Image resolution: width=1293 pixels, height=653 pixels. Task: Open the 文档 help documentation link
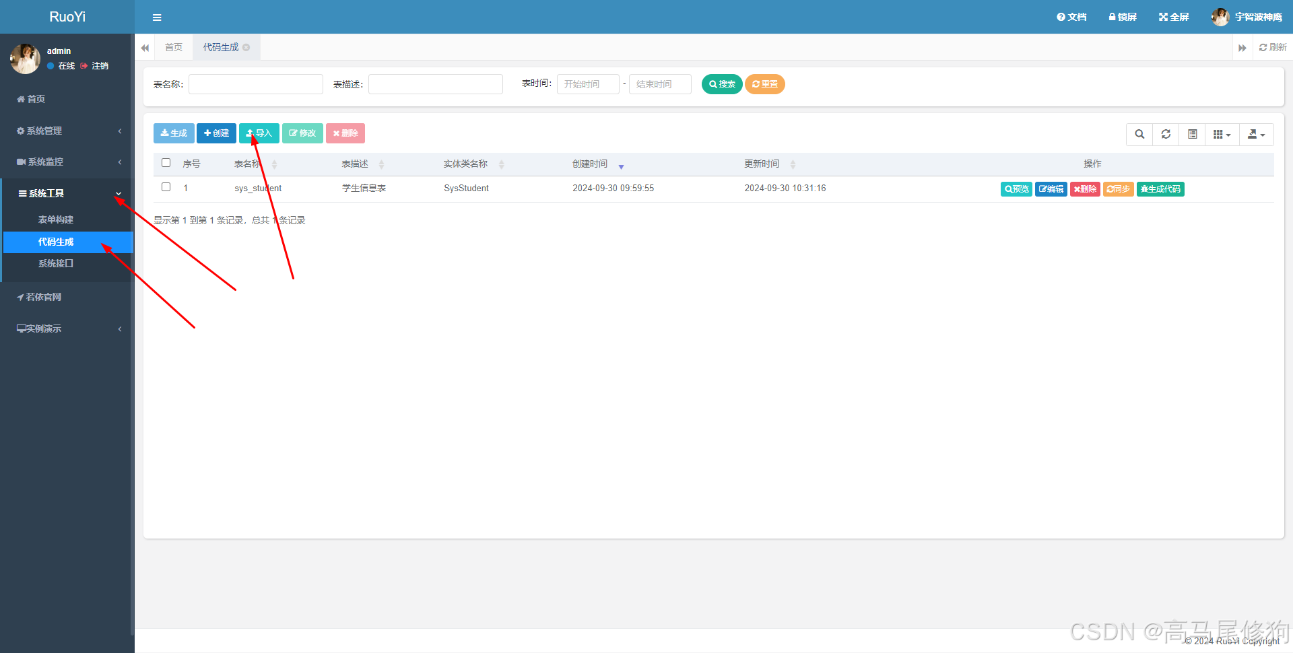click(1071, 17)
